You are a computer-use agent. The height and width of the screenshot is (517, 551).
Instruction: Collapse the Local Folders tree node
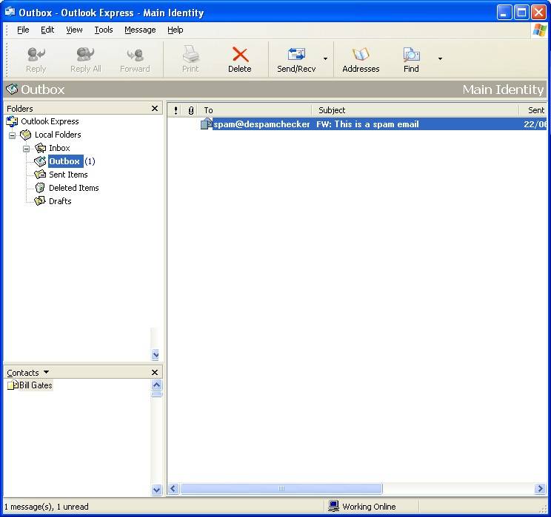pyautogui.click(x=13, y=135)
